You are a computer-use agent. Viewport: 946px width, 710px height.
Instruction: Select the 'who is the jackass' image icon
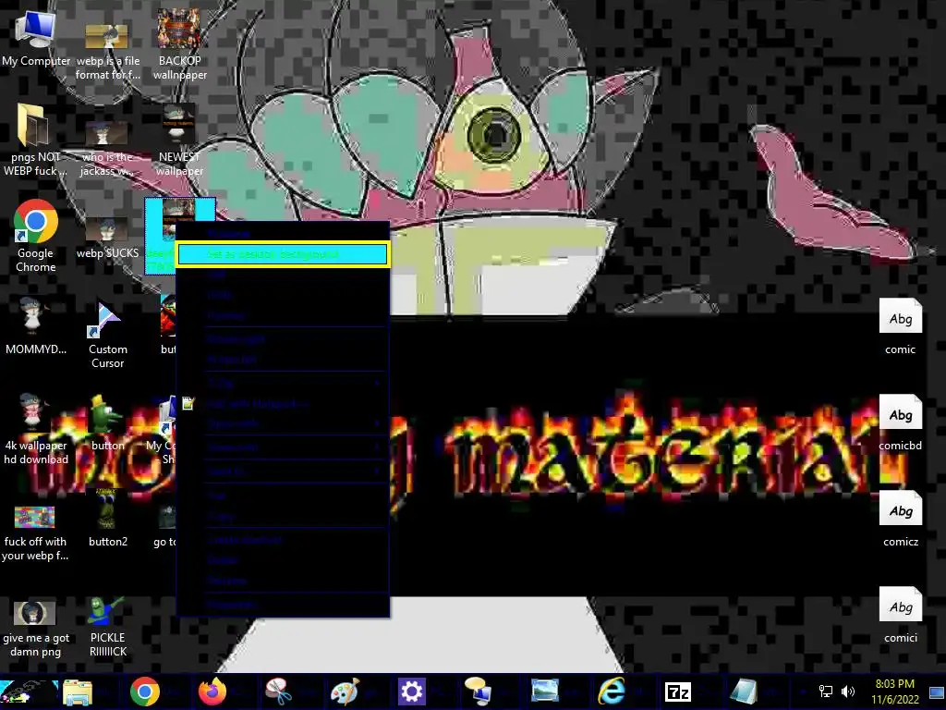[x=107, y=148]
